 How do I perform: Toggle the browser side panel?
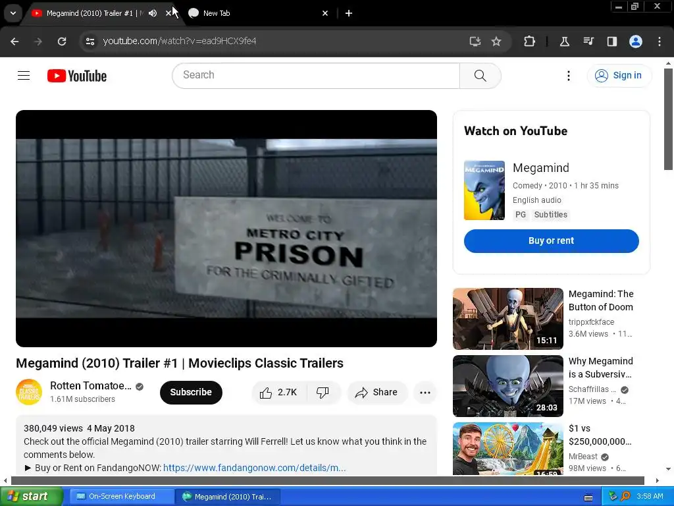point(611,42)
